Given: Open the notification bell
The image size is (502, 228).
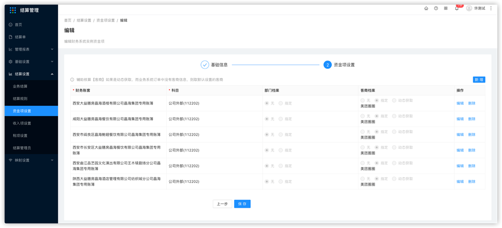Looking at the screenshot, I should point(457,8).
